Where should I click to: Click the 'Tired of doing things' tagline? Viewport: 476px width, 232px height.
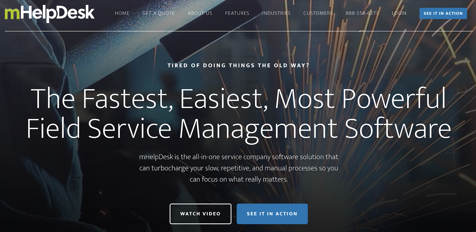(238, 65)
